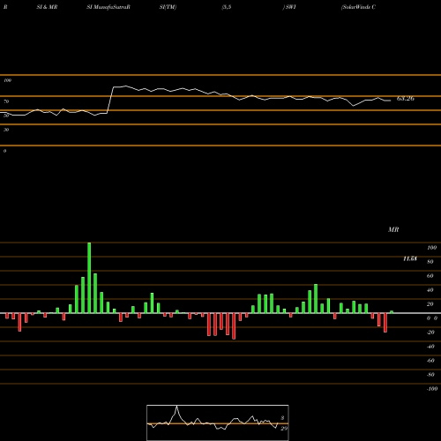Click the MR axis label 100 on right
Viewport: 441px width, 441px height.
431,248
